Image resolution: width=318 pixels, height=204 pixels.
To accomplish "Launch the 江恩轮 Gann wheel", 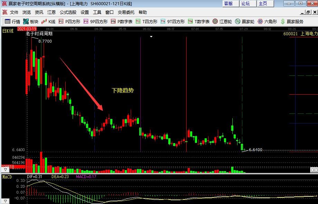I will [222, 21].
